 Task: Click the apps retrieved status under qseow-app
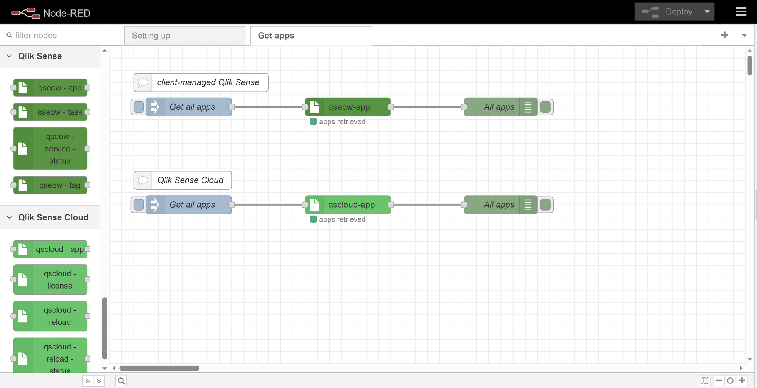click(338, 121)
